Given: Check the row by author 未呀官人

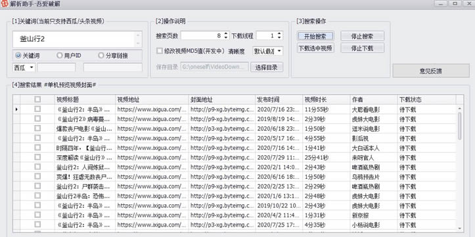Looking at the screenshot, I should 37,157.
